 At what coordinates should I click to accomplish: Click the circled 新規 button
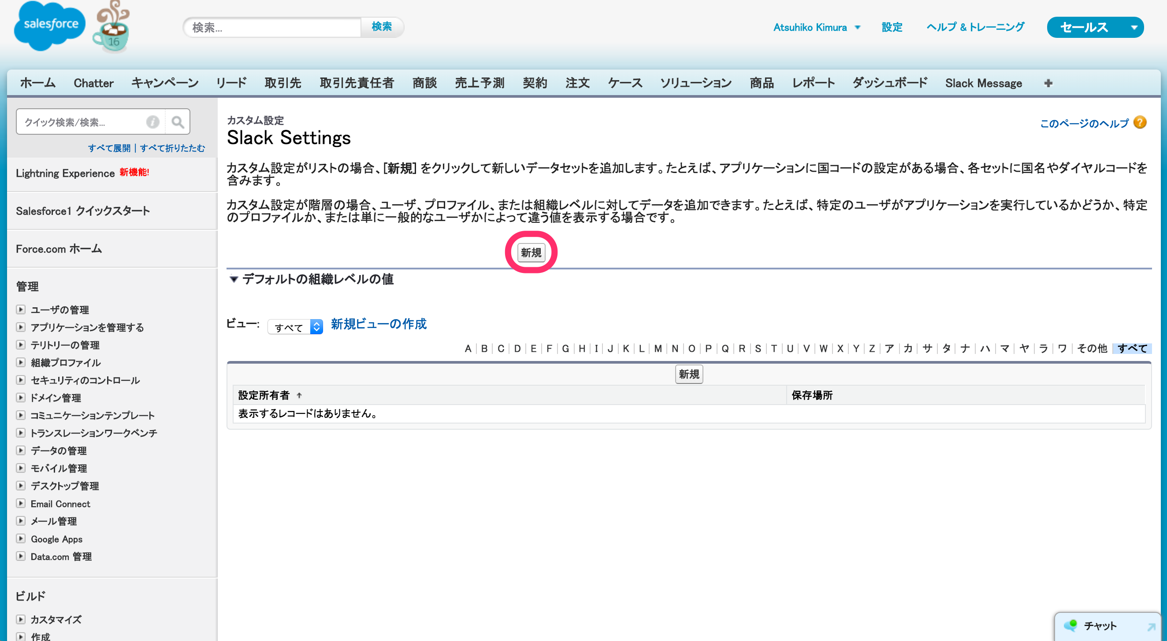531,253
